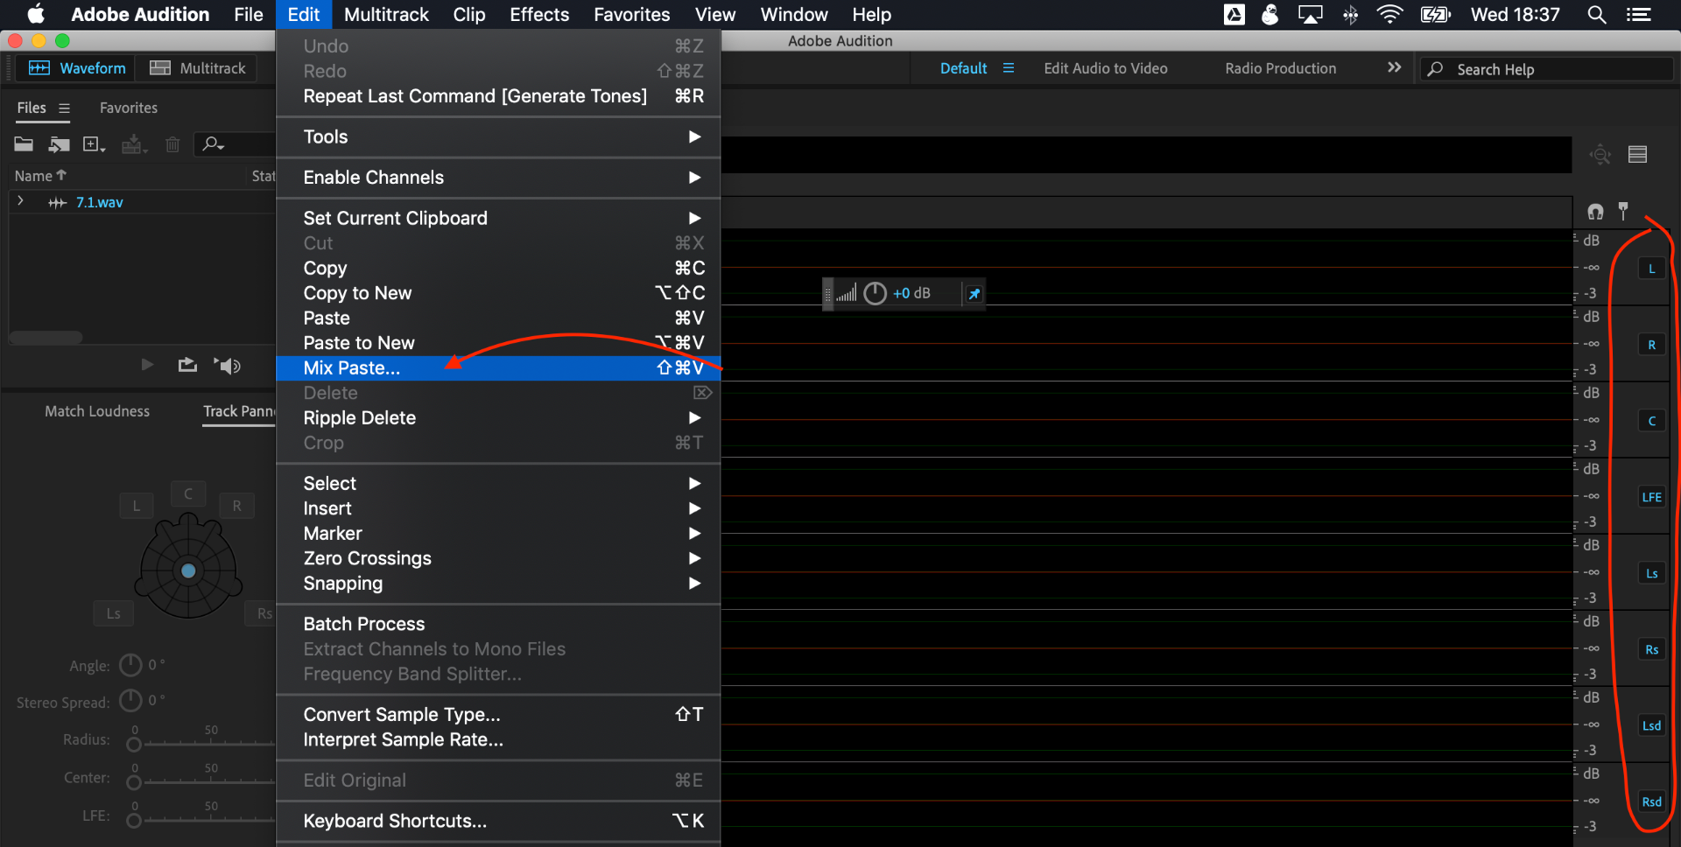Viewport: 1681px width, 847px height.
Task: Choose Repeat Last Command [Generate Tones]
Action: coord(498,96)
